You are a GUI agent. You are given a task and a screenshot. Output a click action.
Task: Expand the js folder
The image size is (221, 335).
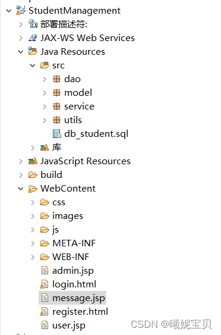point(33,230)
